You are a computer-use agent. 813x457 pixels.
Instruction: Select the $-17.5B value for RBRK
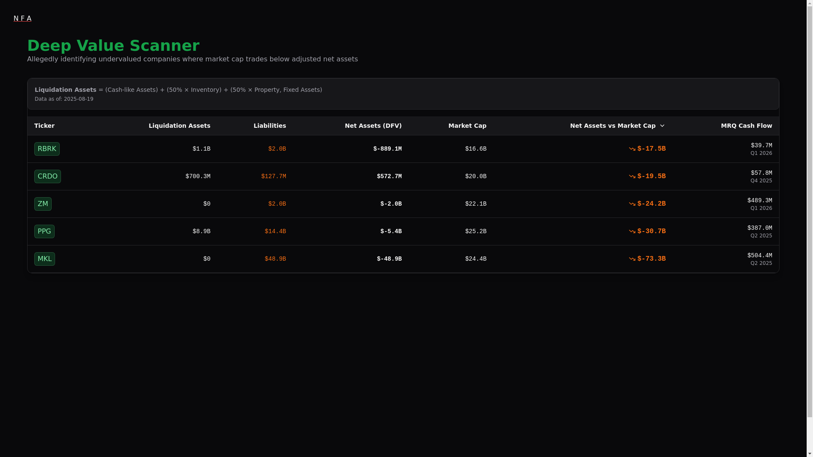click(652, 149)
